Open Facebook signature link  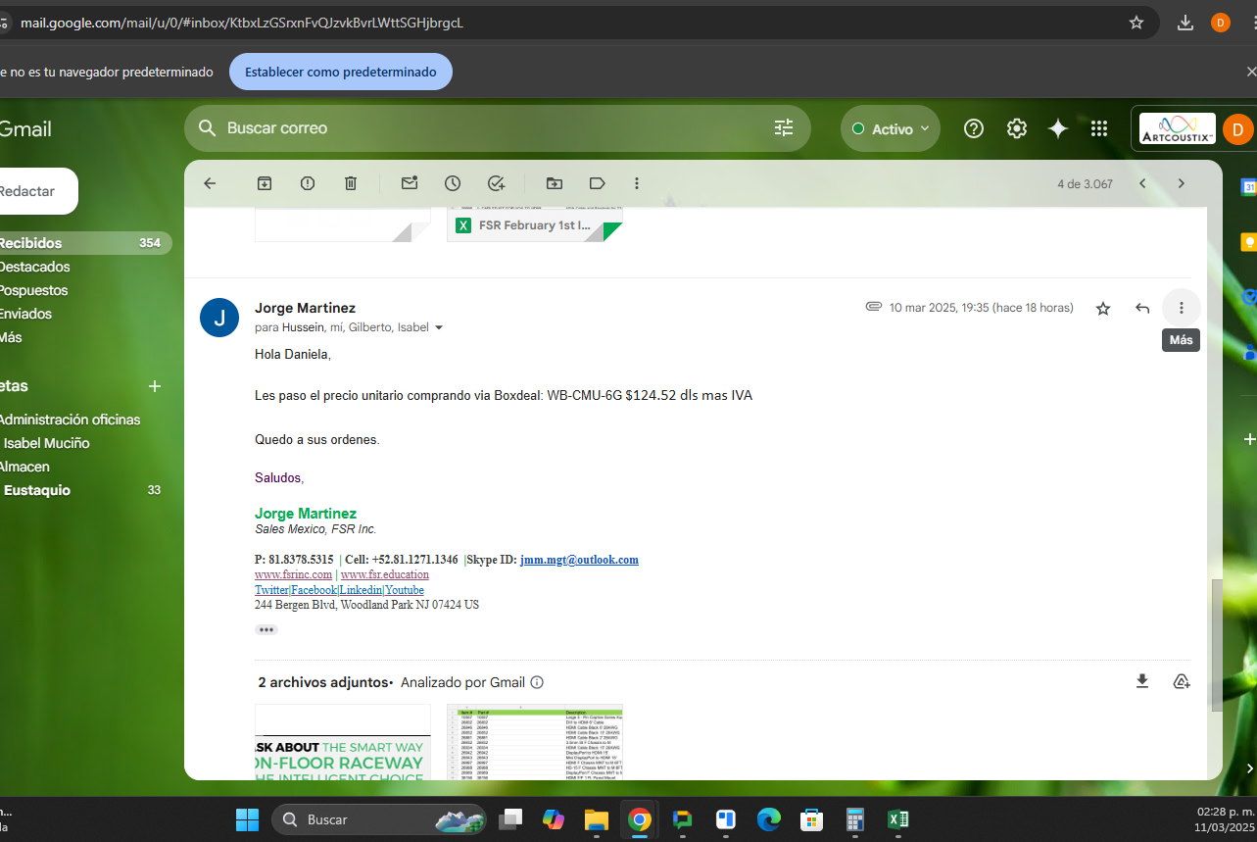pos(314,590)
